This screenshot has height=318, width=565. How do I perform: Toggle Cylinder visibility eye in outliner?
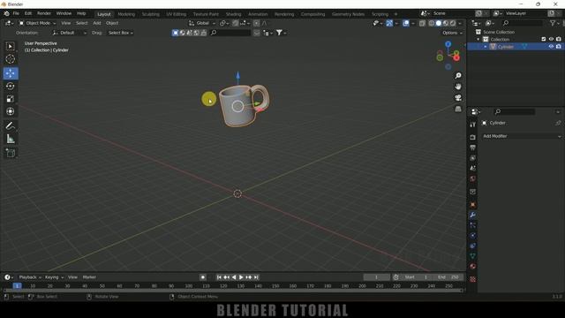(x=551, y=47)
